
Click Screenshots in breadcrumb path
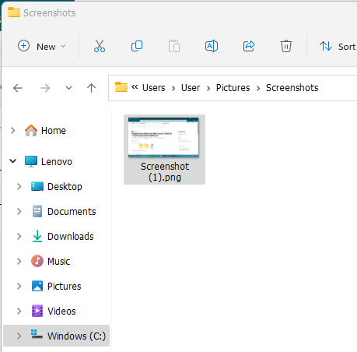click(x=292, y=88)
